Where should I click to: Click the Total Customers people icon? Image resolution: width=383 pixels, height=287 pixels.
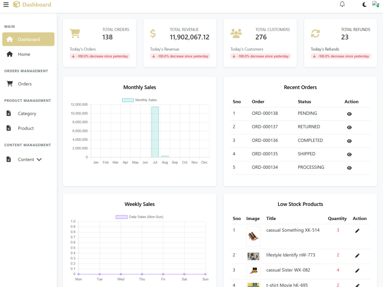coord(236,33)
